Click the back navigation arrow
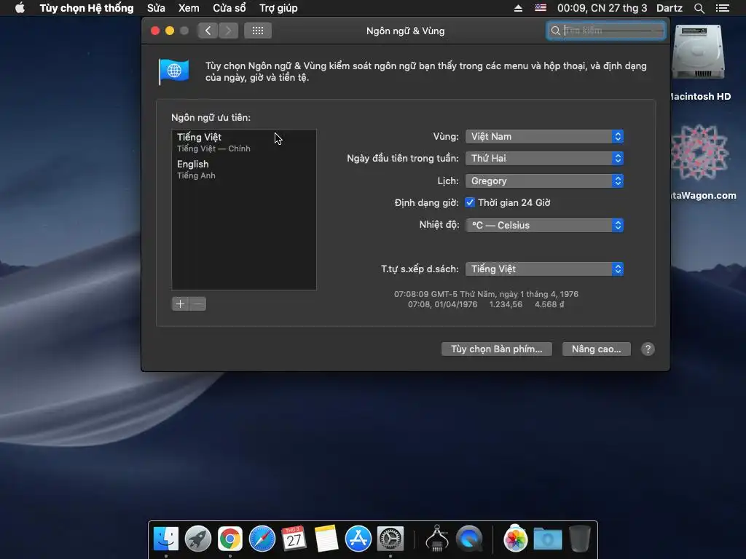Viewport: 746px width, 559px height. click(208, 31)
